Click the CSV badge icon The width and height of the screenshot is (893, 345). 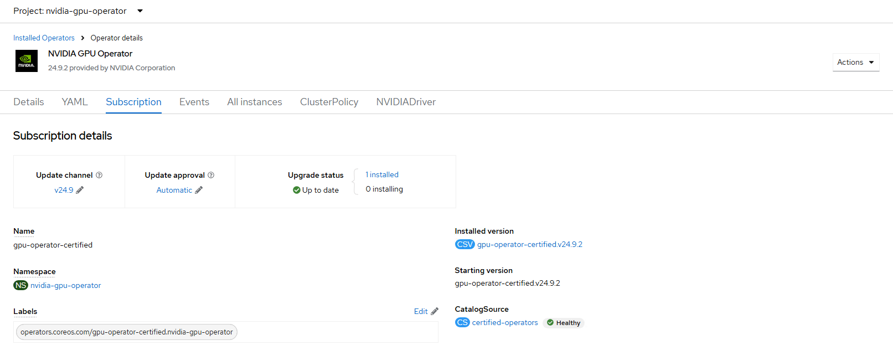click(x=464, y=244)
